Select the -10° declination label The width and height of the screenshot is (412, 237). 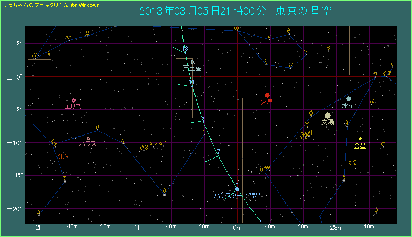pyautogui.click(x=14, y=142)
